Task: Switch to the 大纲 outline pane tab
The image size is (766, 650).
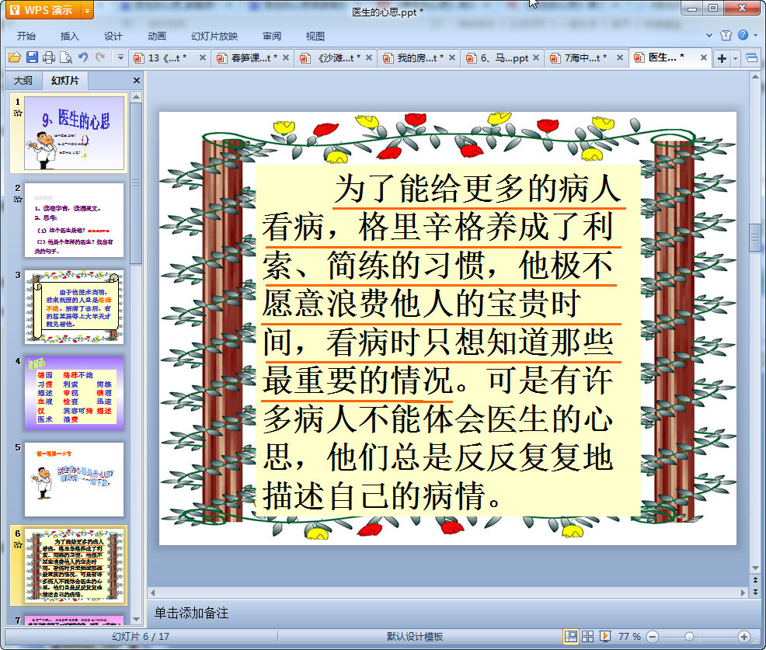Action: 23,81
